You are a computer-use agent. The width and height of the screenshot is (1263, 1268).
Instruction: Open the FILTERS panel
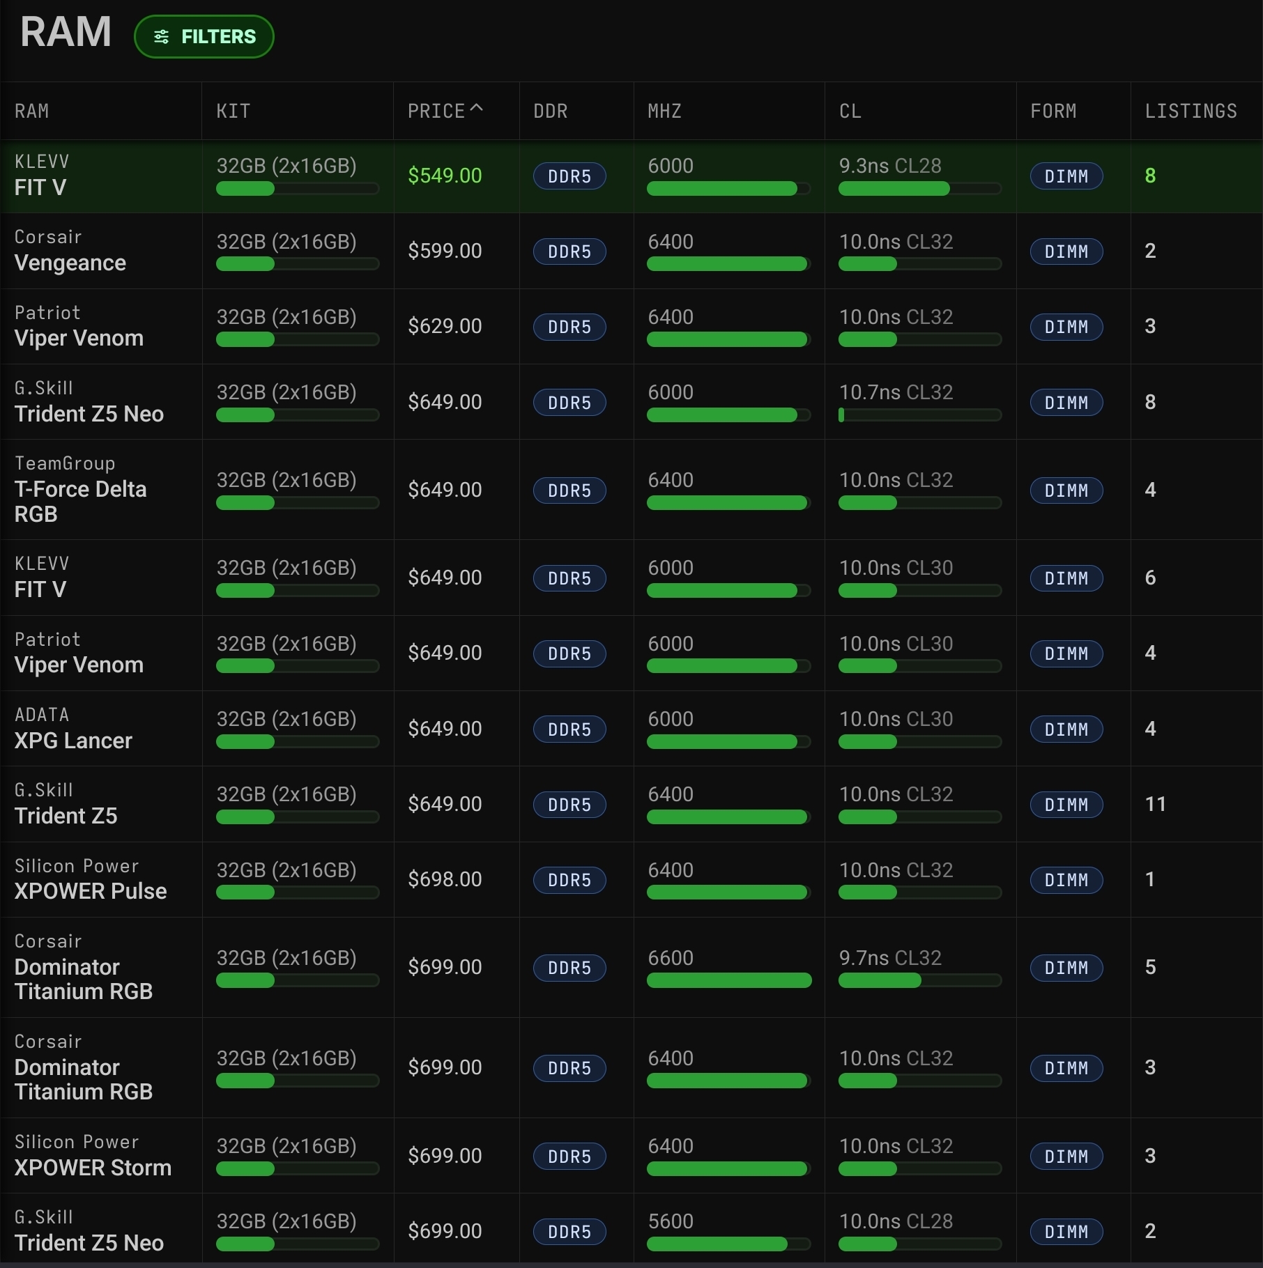pyautogui.click(x=204, y=37)
